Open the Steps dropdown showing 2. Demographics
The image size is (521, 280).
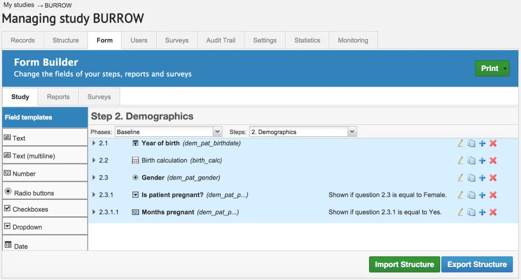point(303,132)
